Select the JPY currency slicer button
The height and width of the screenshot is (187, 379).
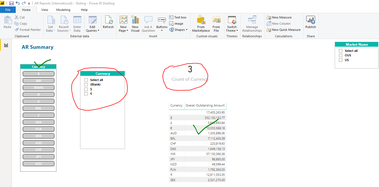(x=39, y=157)
